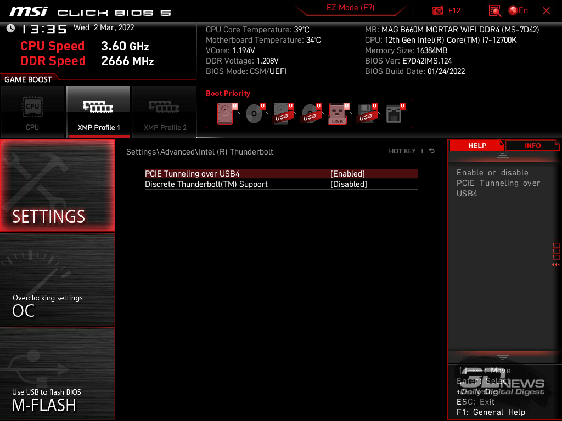Click the BIOS Mode: CSM/UEFI line
The image size is (562, 421).
[246, 71]
